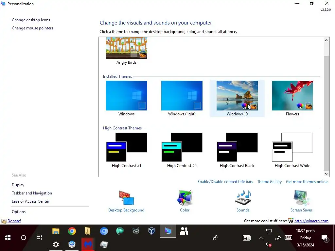The height and width of the screenshot is (251, 335).
Task: Launch Google Chrome from taskbar
Action: [x=72, y=231]
